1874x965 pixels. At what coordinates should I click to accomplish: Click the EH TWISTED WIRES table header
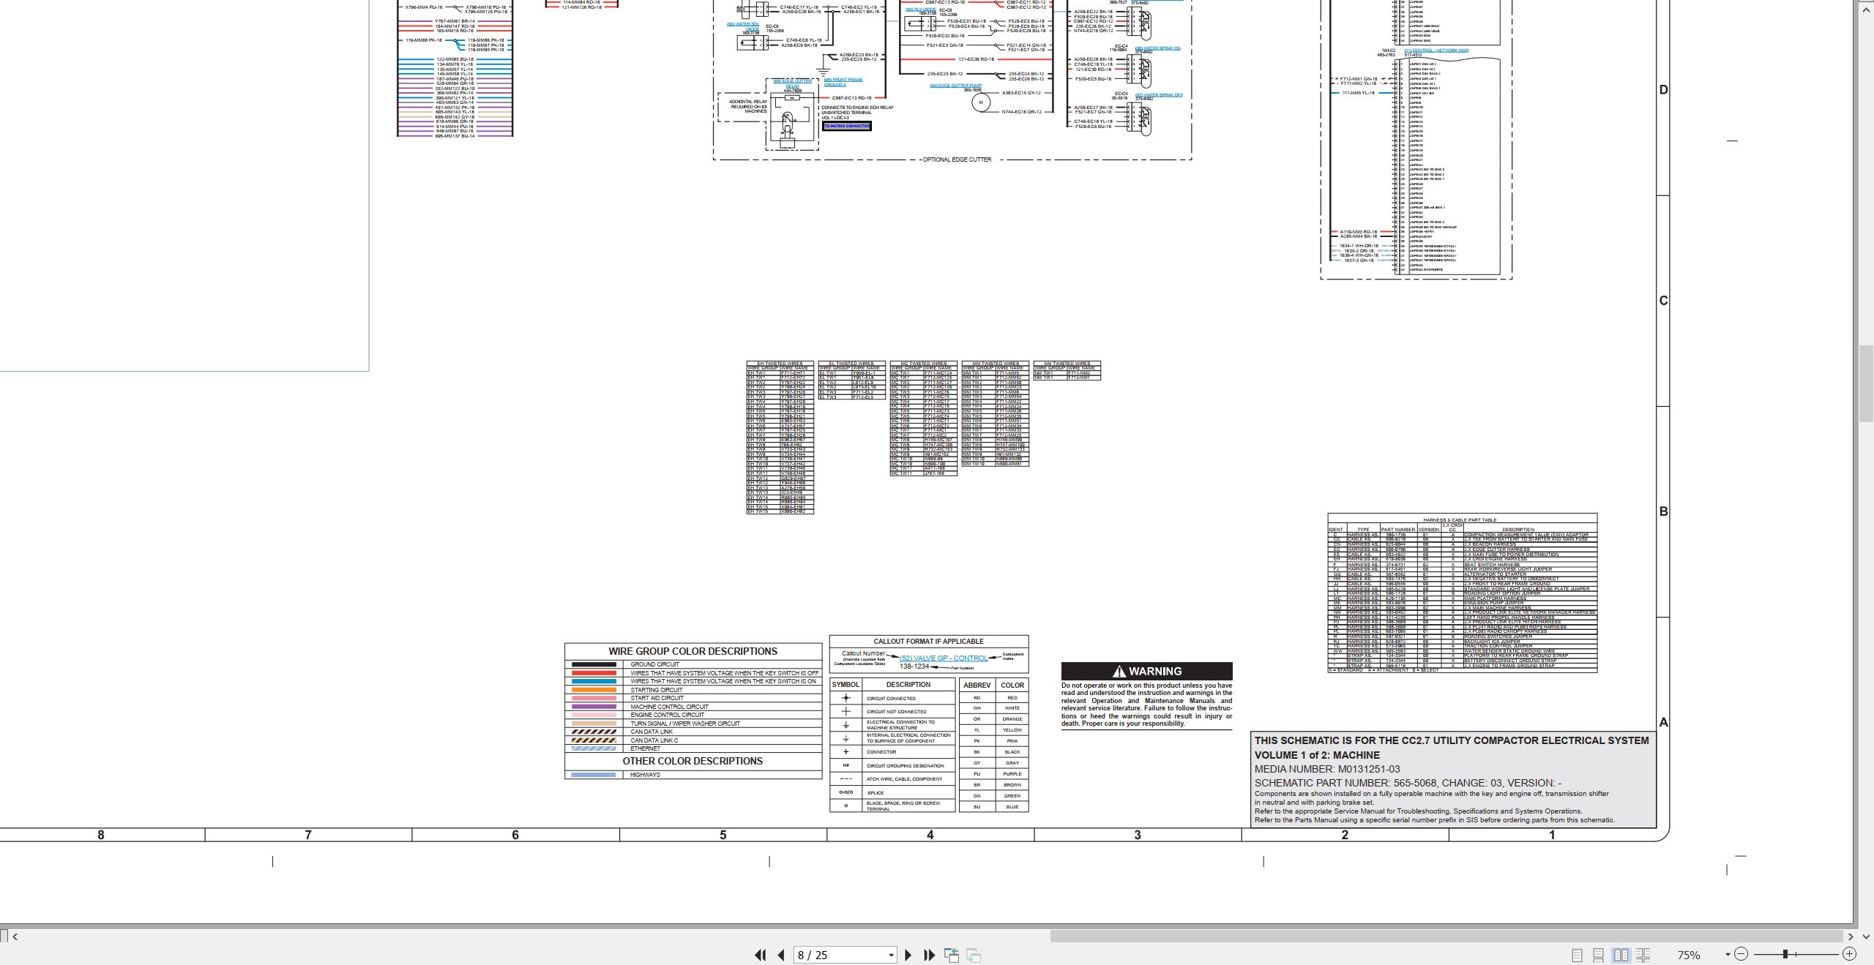780,364
